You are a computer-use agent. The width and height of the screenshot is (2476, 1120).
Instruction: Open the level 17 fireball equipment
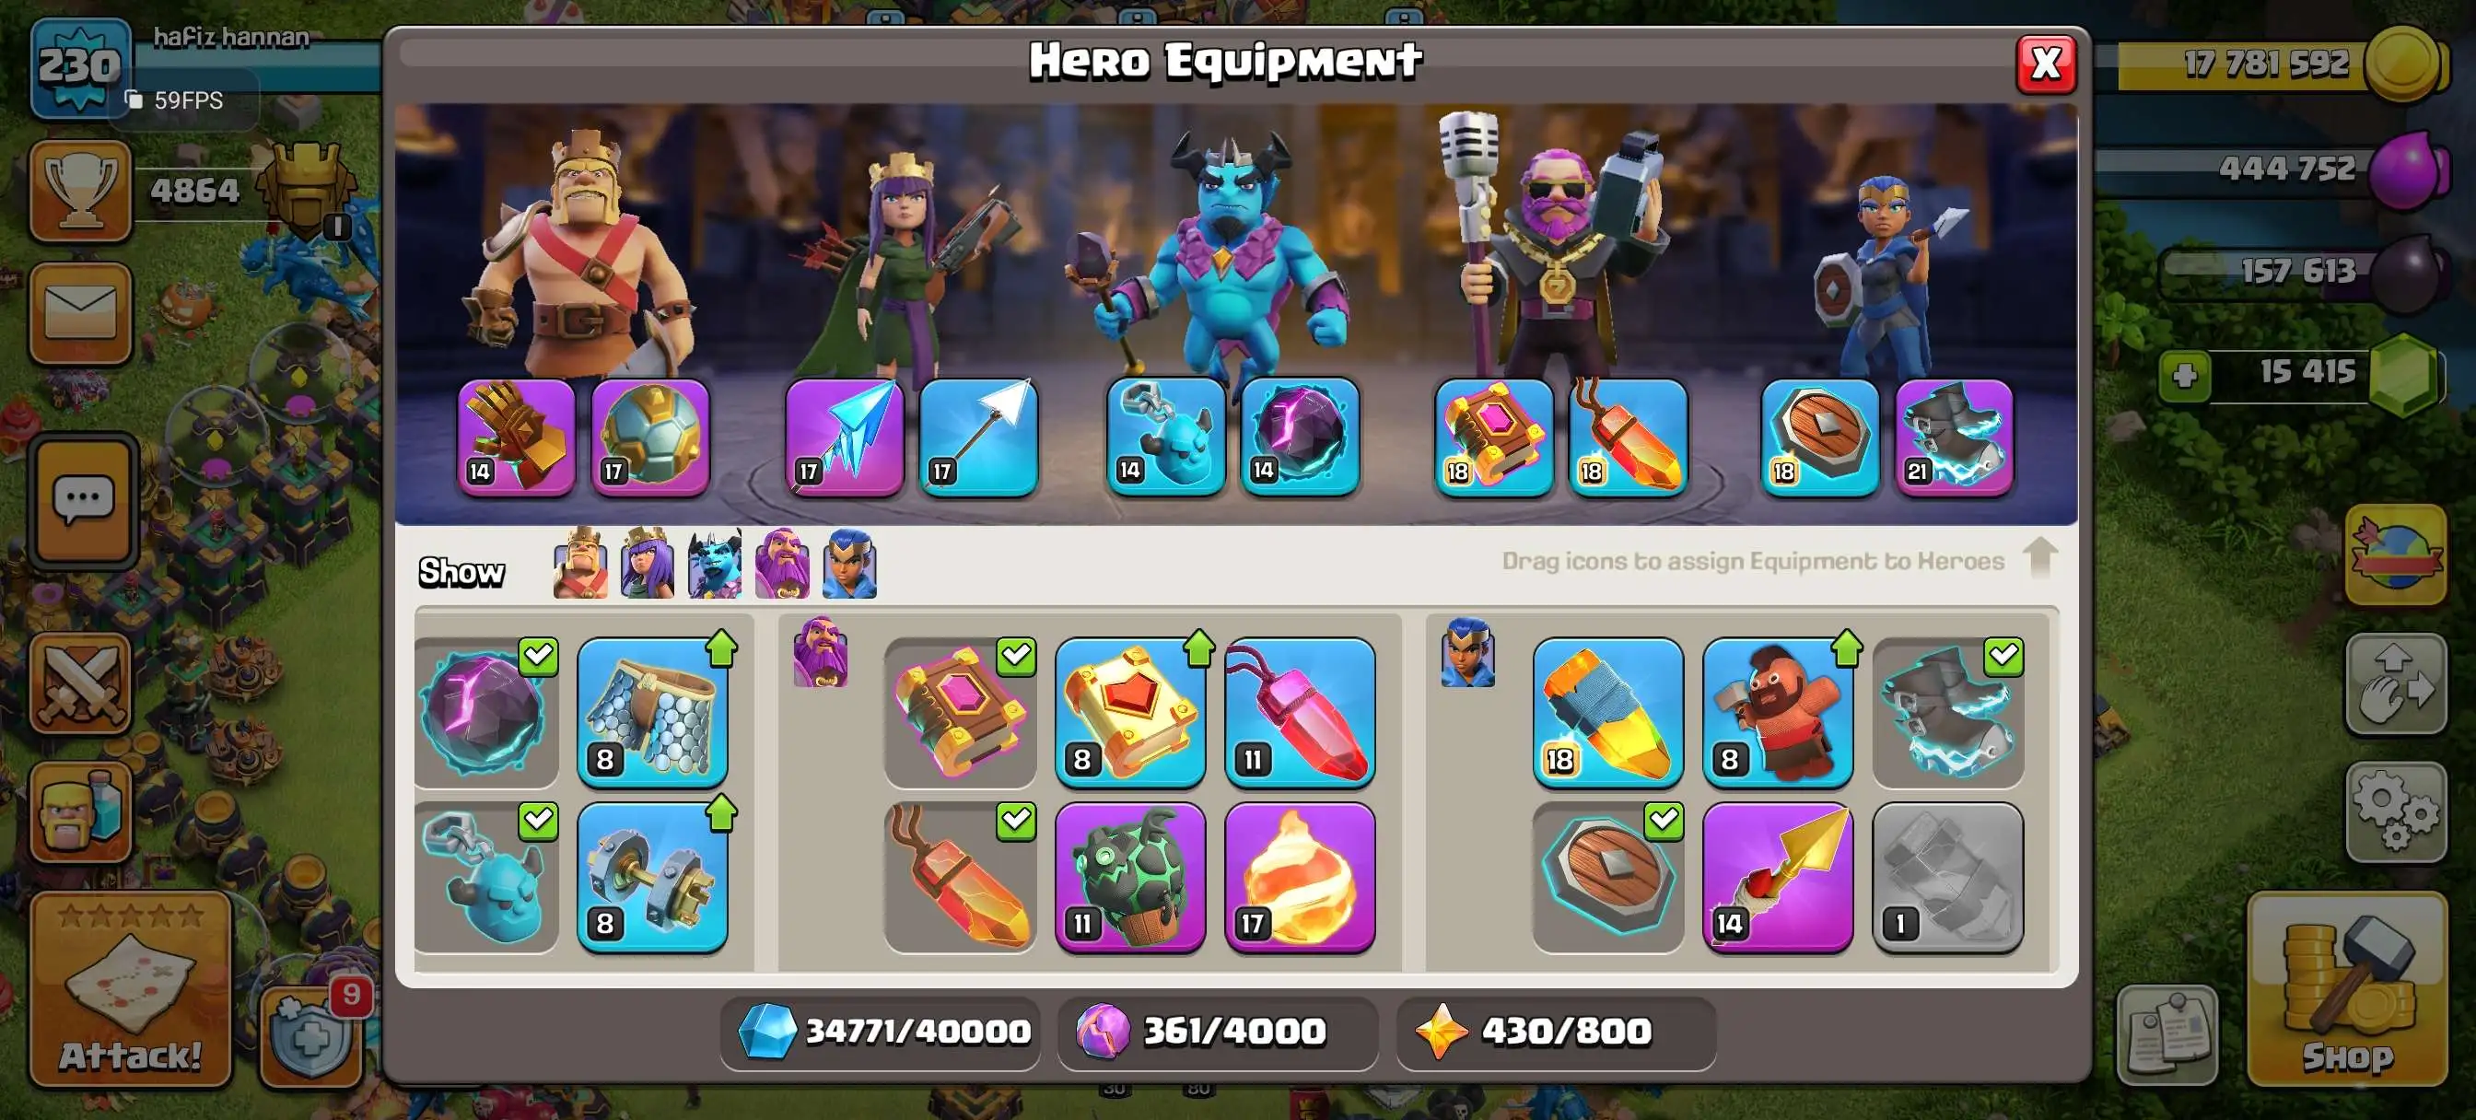(x=1300, y=877)
